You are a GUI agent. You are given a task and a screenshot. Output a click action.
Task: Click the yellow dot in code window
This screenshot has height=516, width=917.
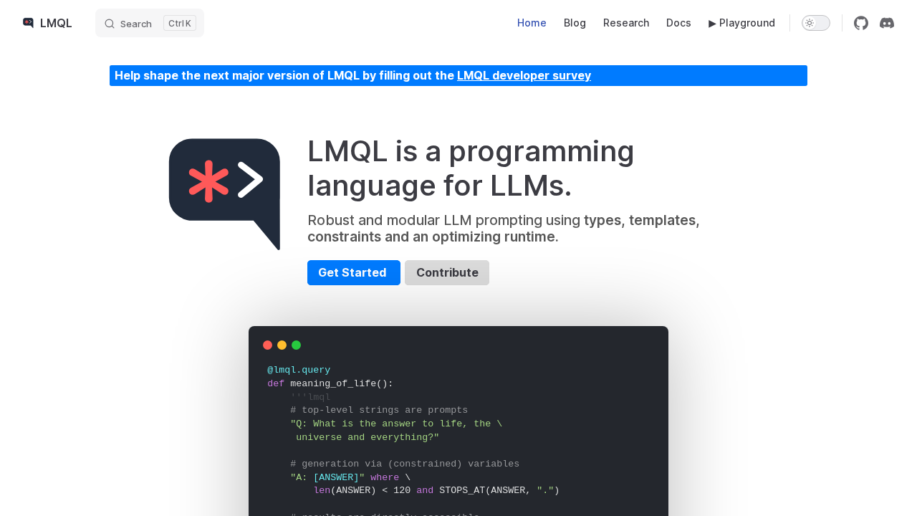click(280, 344)
